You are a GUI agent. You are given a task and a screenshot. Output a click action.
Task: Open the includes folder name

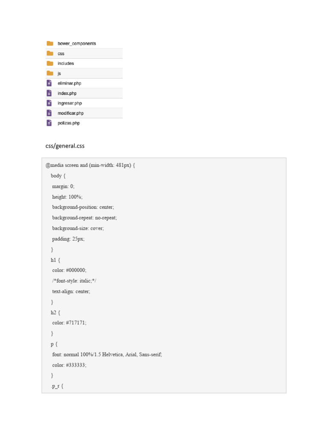(66, 64)
